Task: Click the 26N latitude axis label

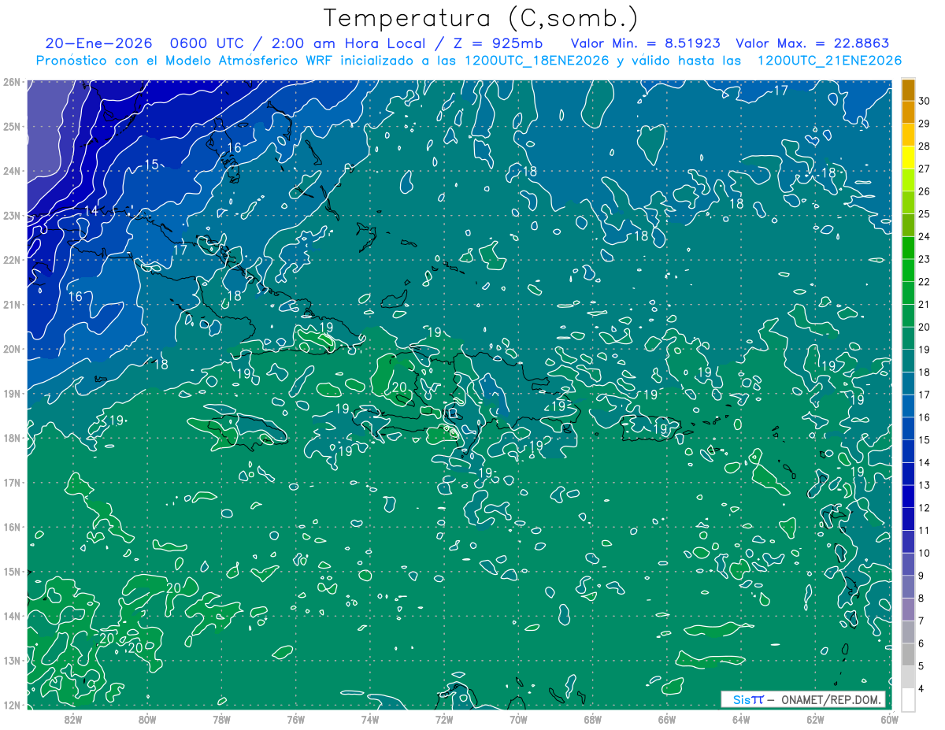Action: [x=12, y=82]
